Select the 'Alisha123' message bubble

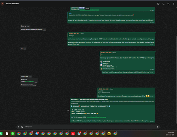(x=29, y=81)
